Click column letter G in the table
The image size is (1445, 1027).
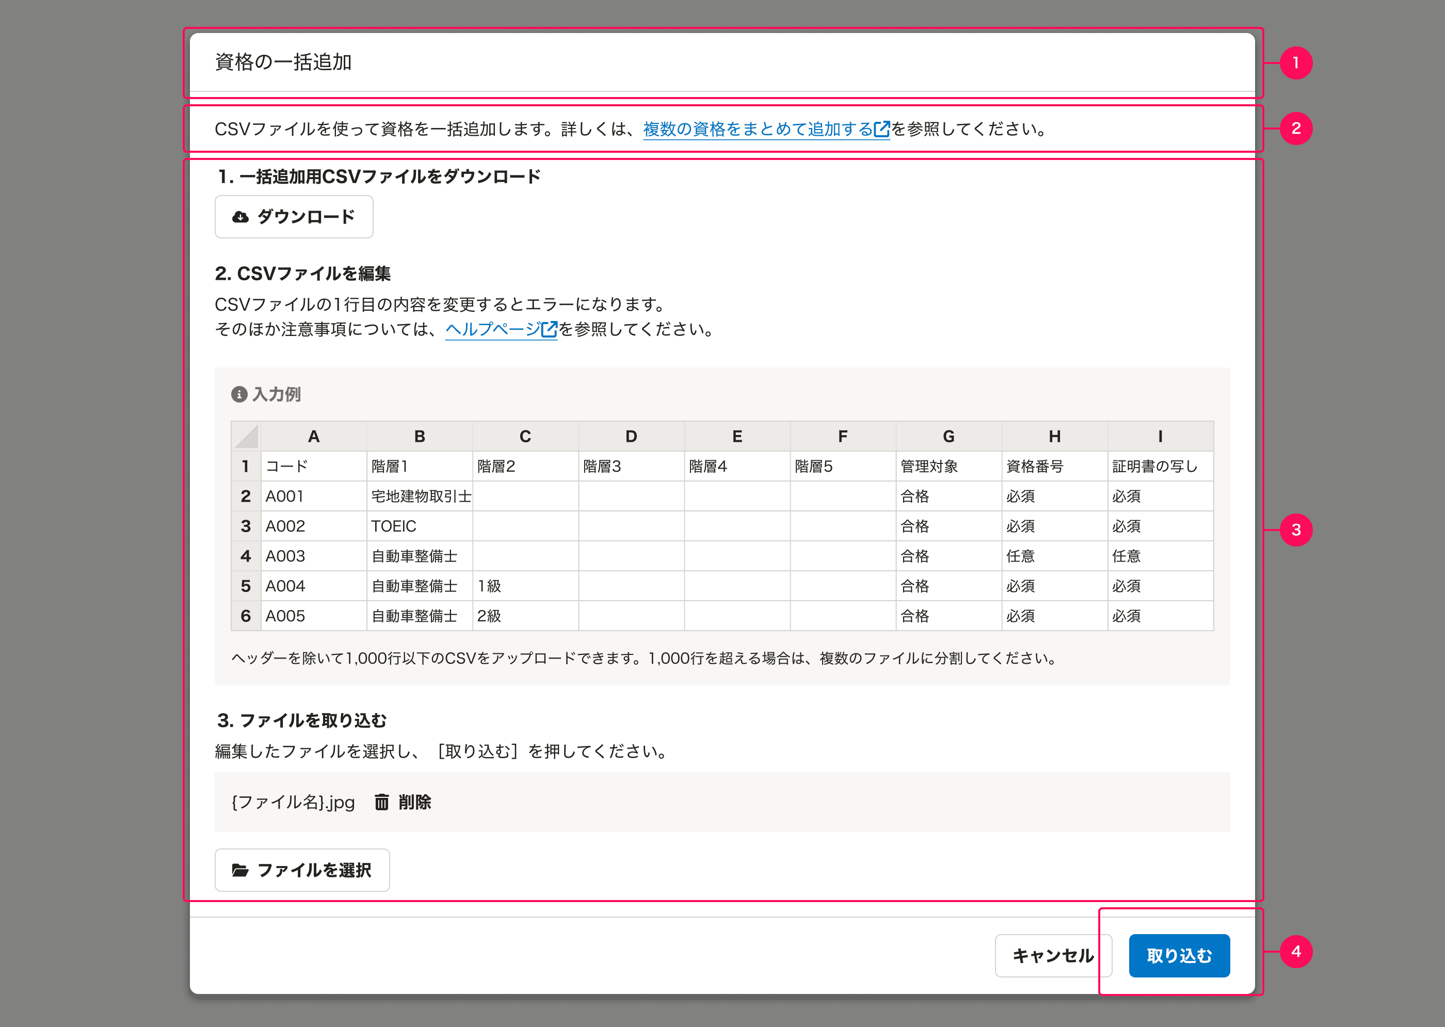[x=949, y=437]
